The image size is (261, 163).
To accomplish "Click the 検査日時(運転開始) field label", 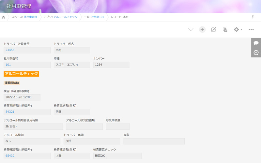I will coord(16,91).
